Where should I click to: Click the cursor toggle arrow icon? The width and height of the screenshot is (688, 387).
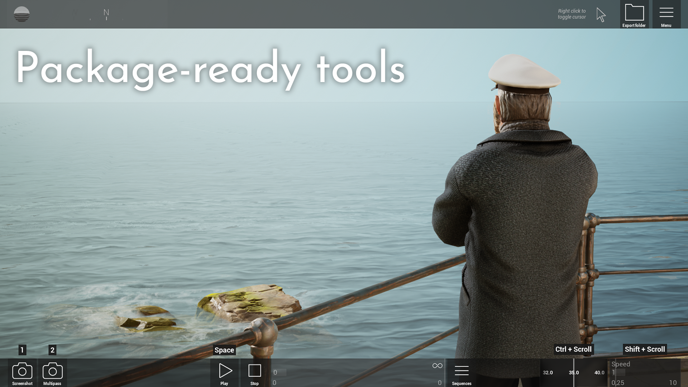click(x=601, y=15)
